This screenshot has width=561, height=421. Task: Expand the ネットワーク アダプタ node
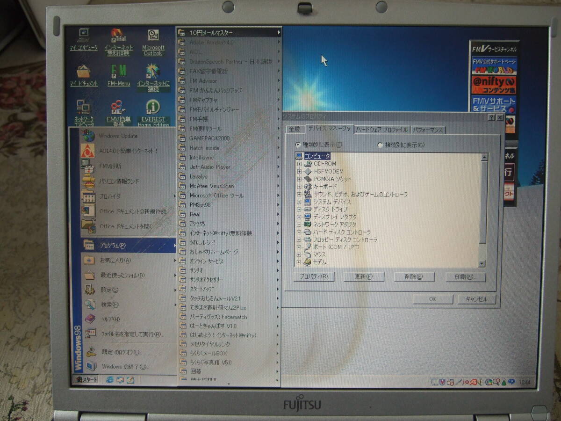[x=299, y=225]
